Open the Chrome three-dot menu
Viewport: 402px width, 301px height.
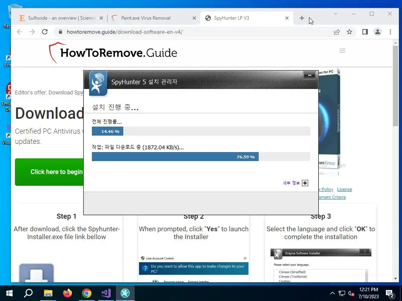(x=390, y=32)
